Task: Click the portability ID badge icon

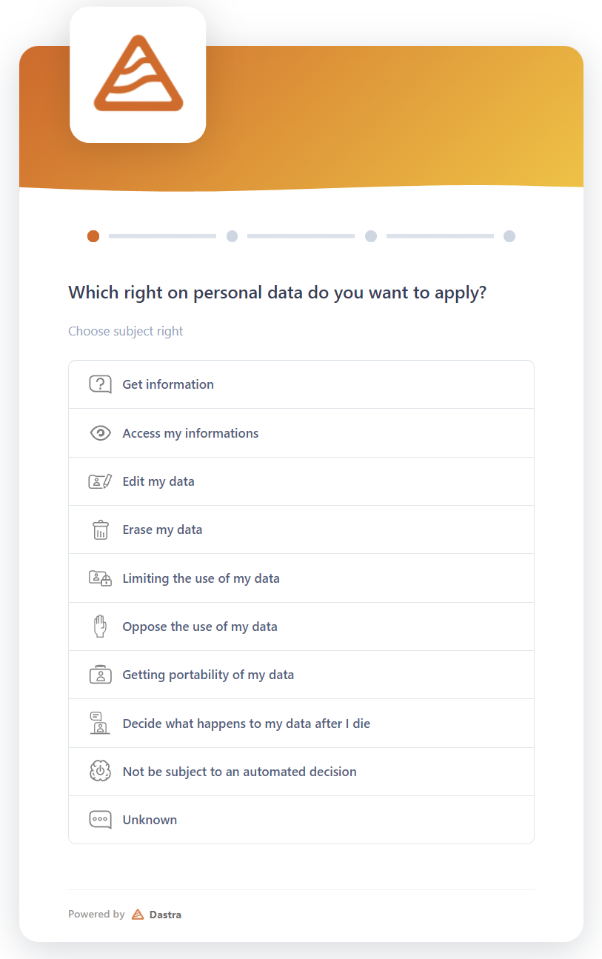Action: [100, 675]
